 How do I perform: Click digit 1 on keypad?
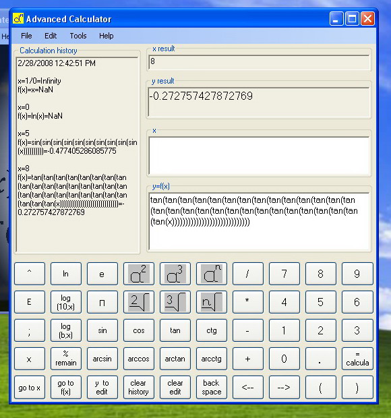pyautogui.click(x=284, y=330)
